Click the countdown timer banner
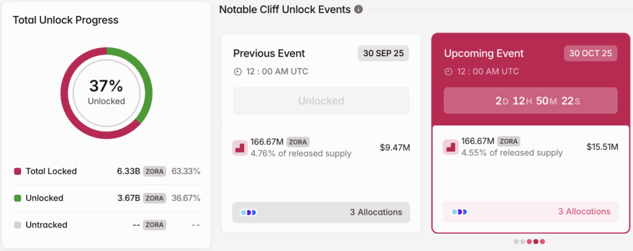This screenshot has height=251, width=633. coord(530,101)
